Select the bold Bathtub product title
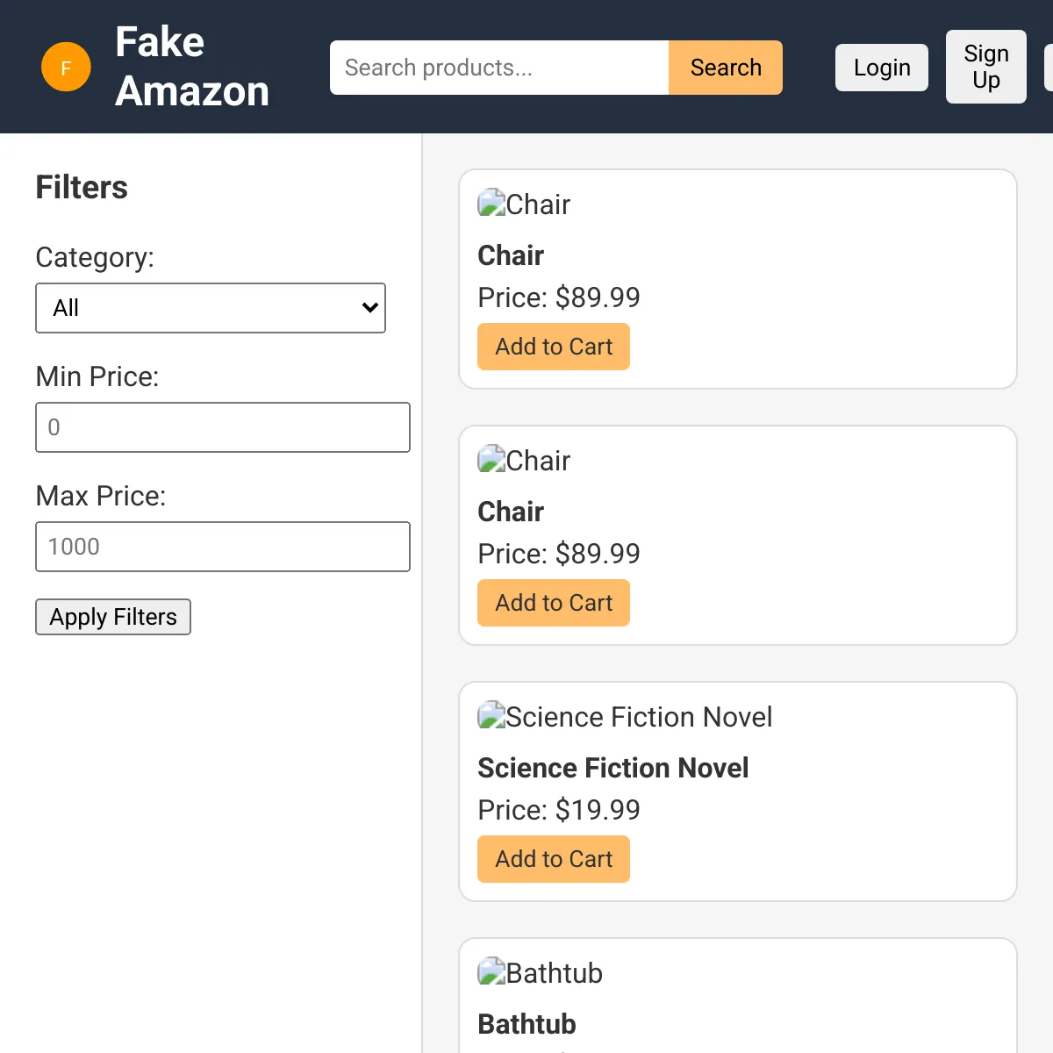 click(526, 1024)
